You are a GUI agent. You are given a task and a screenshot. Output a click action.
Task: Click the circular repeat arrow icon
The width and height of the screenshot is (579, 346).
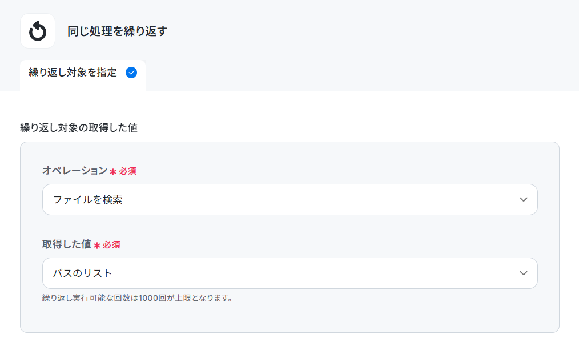(x=38, y=31)
